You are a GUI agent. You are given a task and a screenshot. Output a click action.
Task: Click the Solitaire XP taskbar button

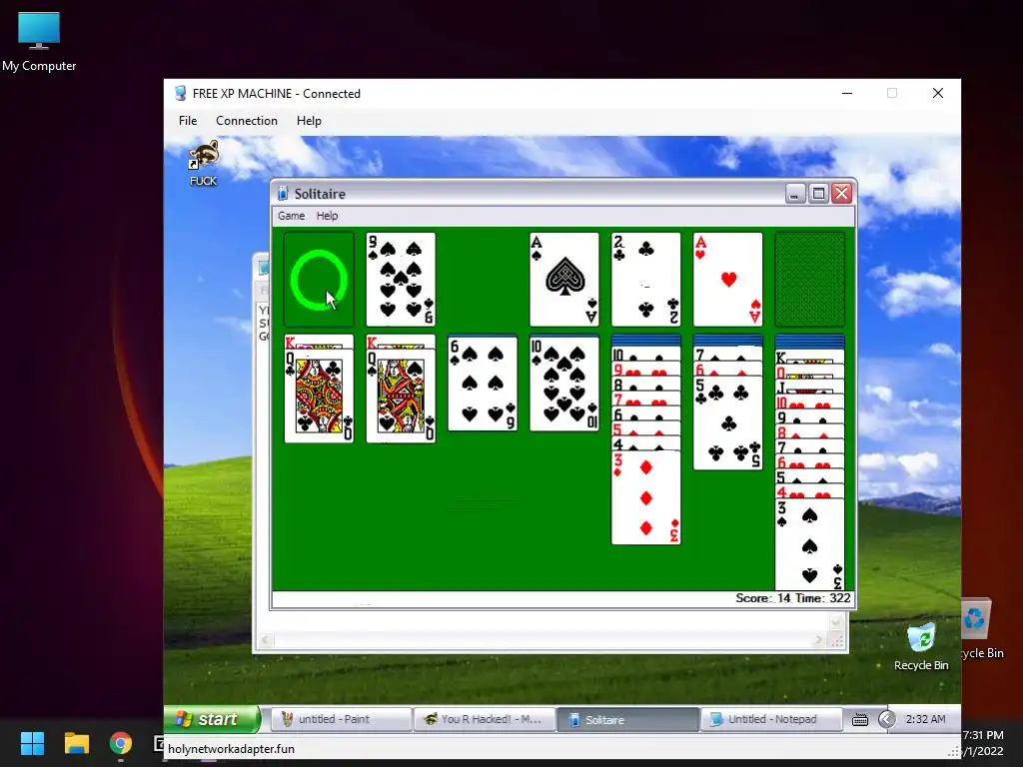tap(627, 719)
